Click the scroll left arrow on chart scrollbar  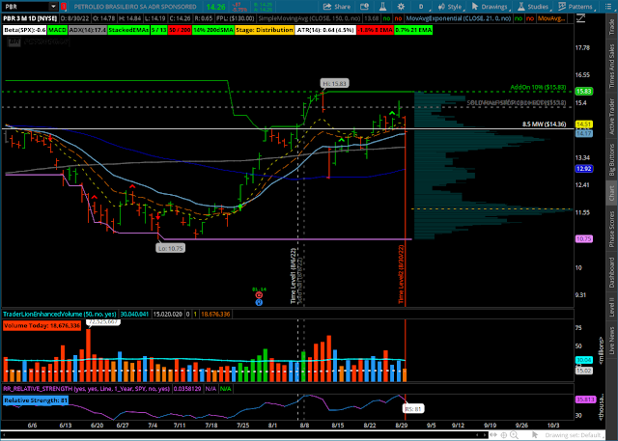(x=478, y=435)
